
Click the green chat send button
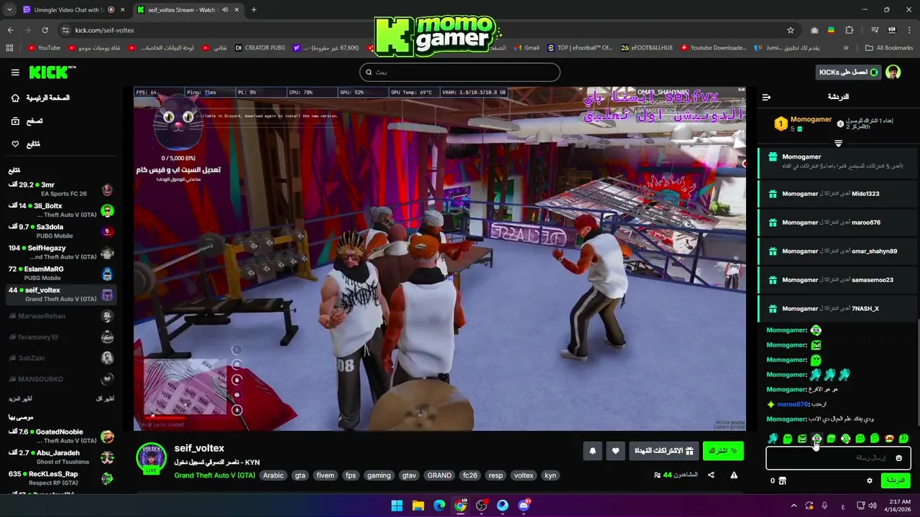[x=896, y=480]
